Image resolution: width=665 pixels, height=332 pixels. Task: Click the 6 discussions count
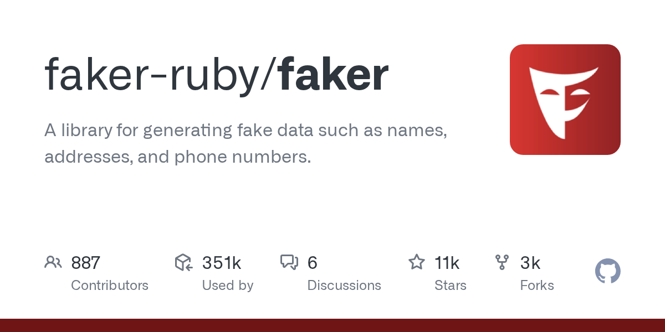point(313,263)
